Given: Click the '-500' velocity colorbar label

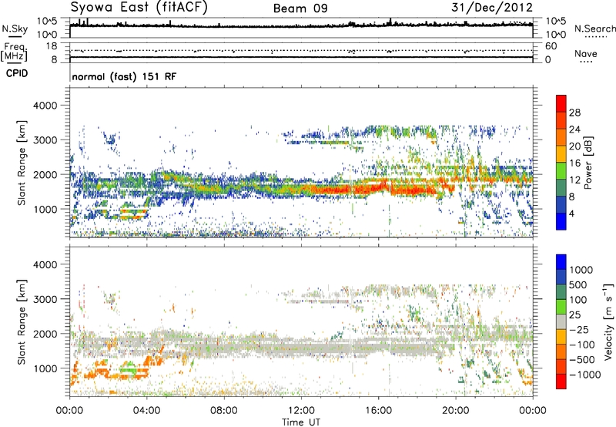Looking at the screenshot, I should point(582,360).
